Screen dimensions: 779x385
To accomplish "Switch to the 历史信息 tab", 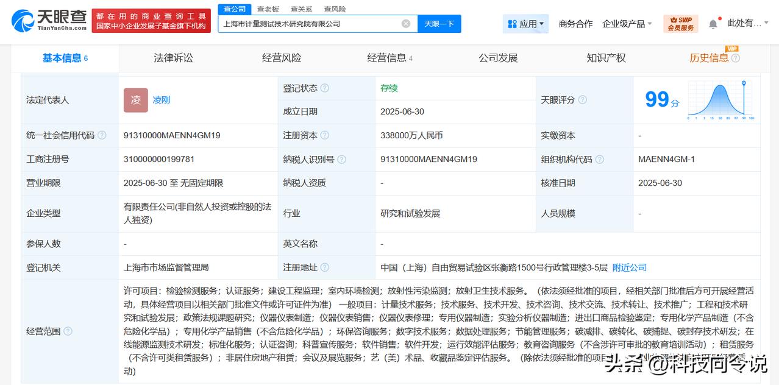I will click(x=709, y=58).
